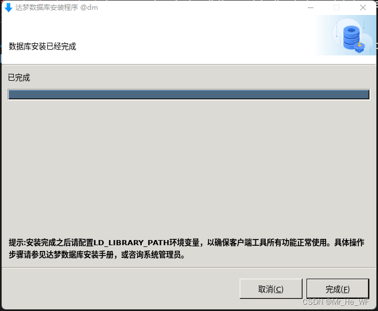The width and height of the screenshot is (378, 311).
Task: Click the LD_LIBRARY_PATH word in the hint
Action: (131, 243)
